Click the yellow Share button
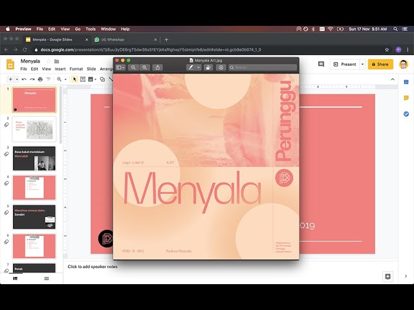This screenshot has height=310, width=414. [380, 65]
